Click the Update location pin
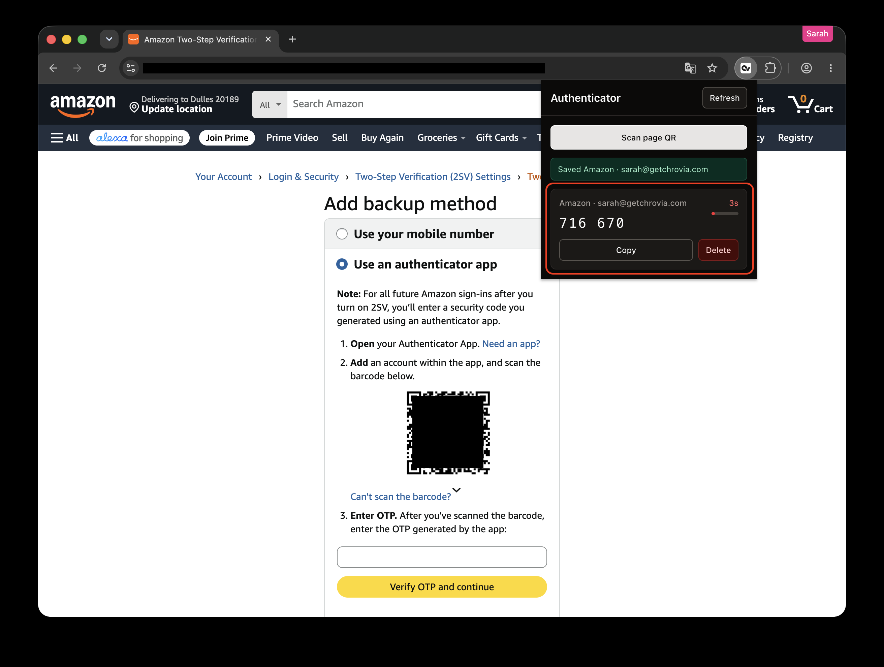The height and width of the screenshot is (667, 884). [134, 107]
